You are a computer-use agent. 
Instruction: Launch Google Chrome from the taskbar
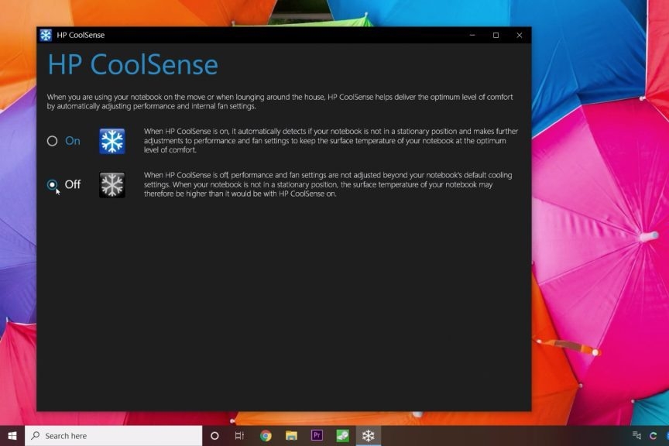click(264, 435)
